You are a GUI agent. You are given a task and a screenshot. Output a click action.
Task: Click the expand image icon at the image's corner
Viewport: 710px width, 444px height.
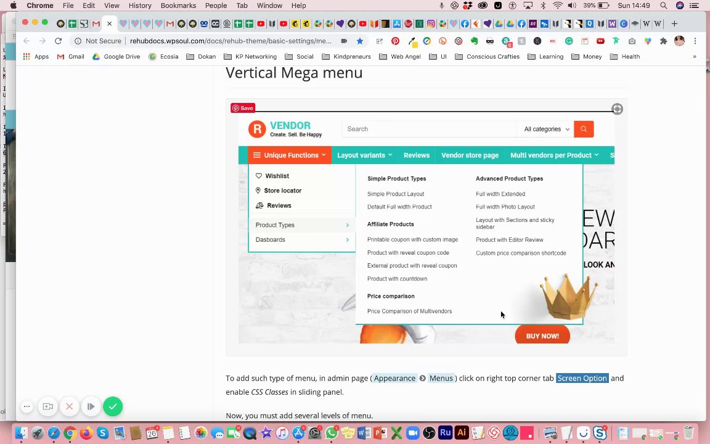pos(617,109)
